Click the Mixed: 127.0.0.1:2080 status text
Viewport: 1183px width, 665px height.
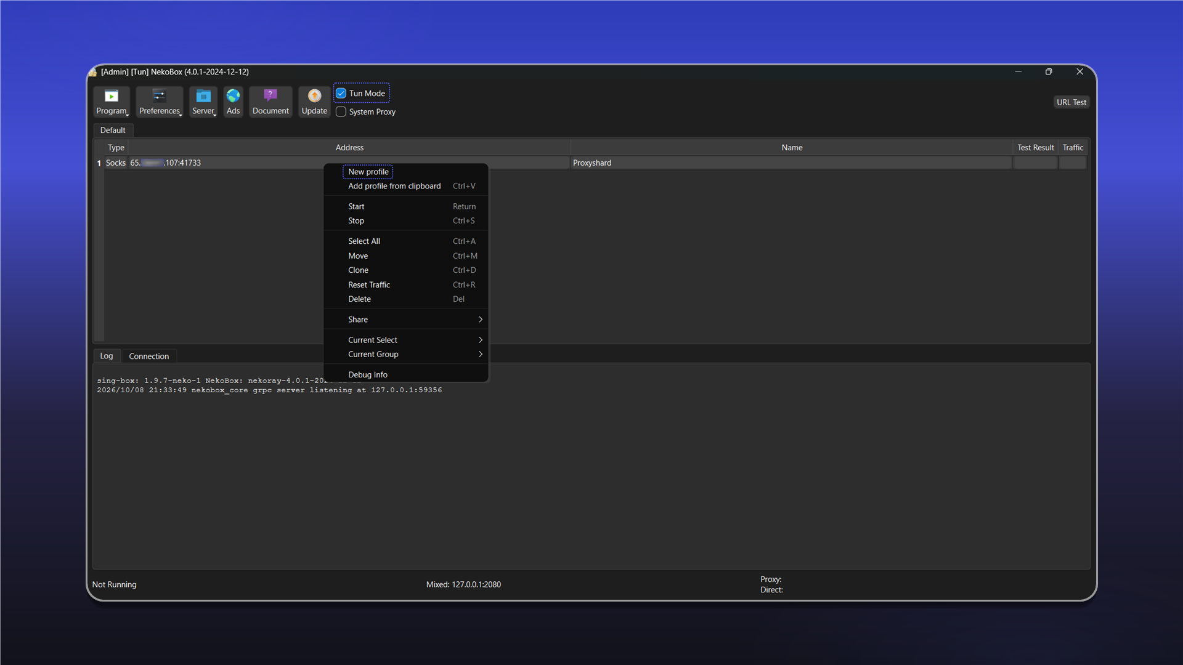[x=463, y=584]
